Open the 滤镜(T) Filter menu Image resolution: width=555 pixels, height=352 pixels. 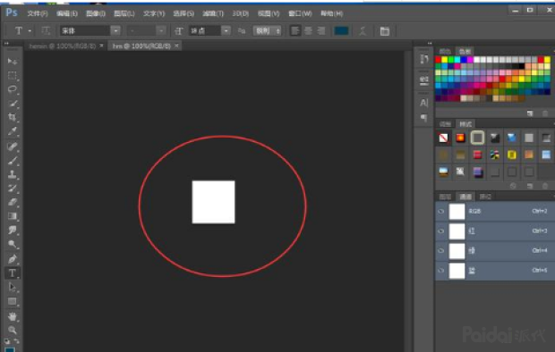coord(213,13)
